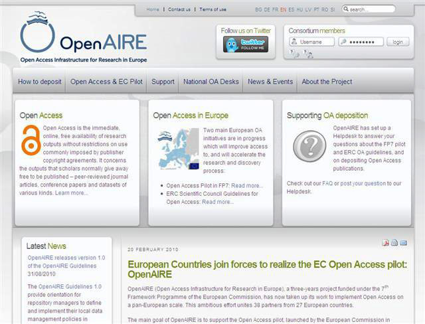Open the Contact us link

click(x=179, y=9)
